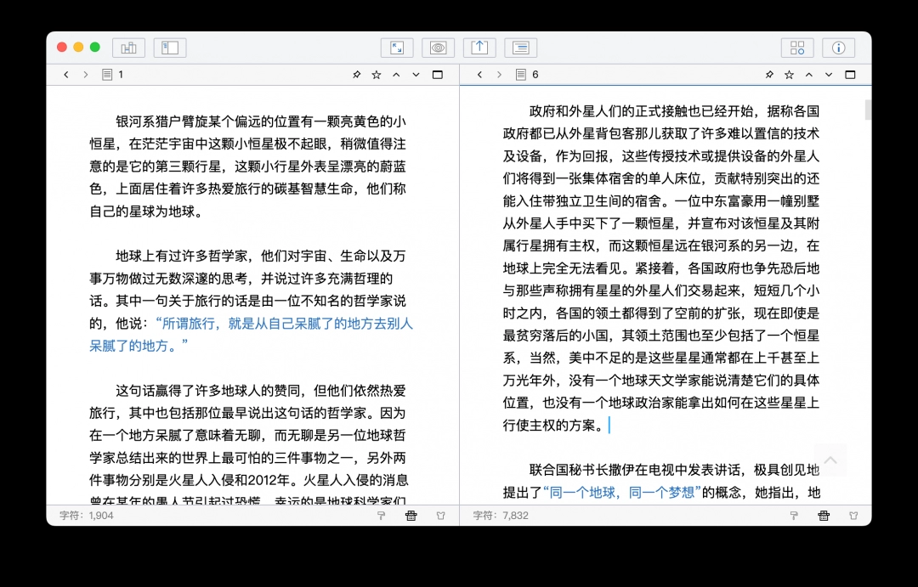Toggle the eye focus mode button
918x587 pixels.
pyautogui.click(x=438, y=48)
